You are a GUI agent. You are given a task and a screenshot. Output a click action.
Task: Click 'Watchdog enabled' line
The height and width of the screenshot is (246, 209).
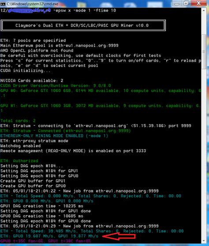21,146
